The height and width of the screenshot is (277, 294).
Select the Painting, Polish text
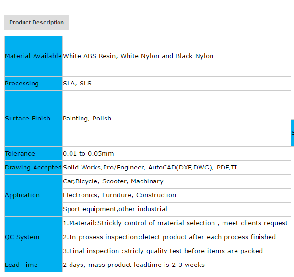87,119
